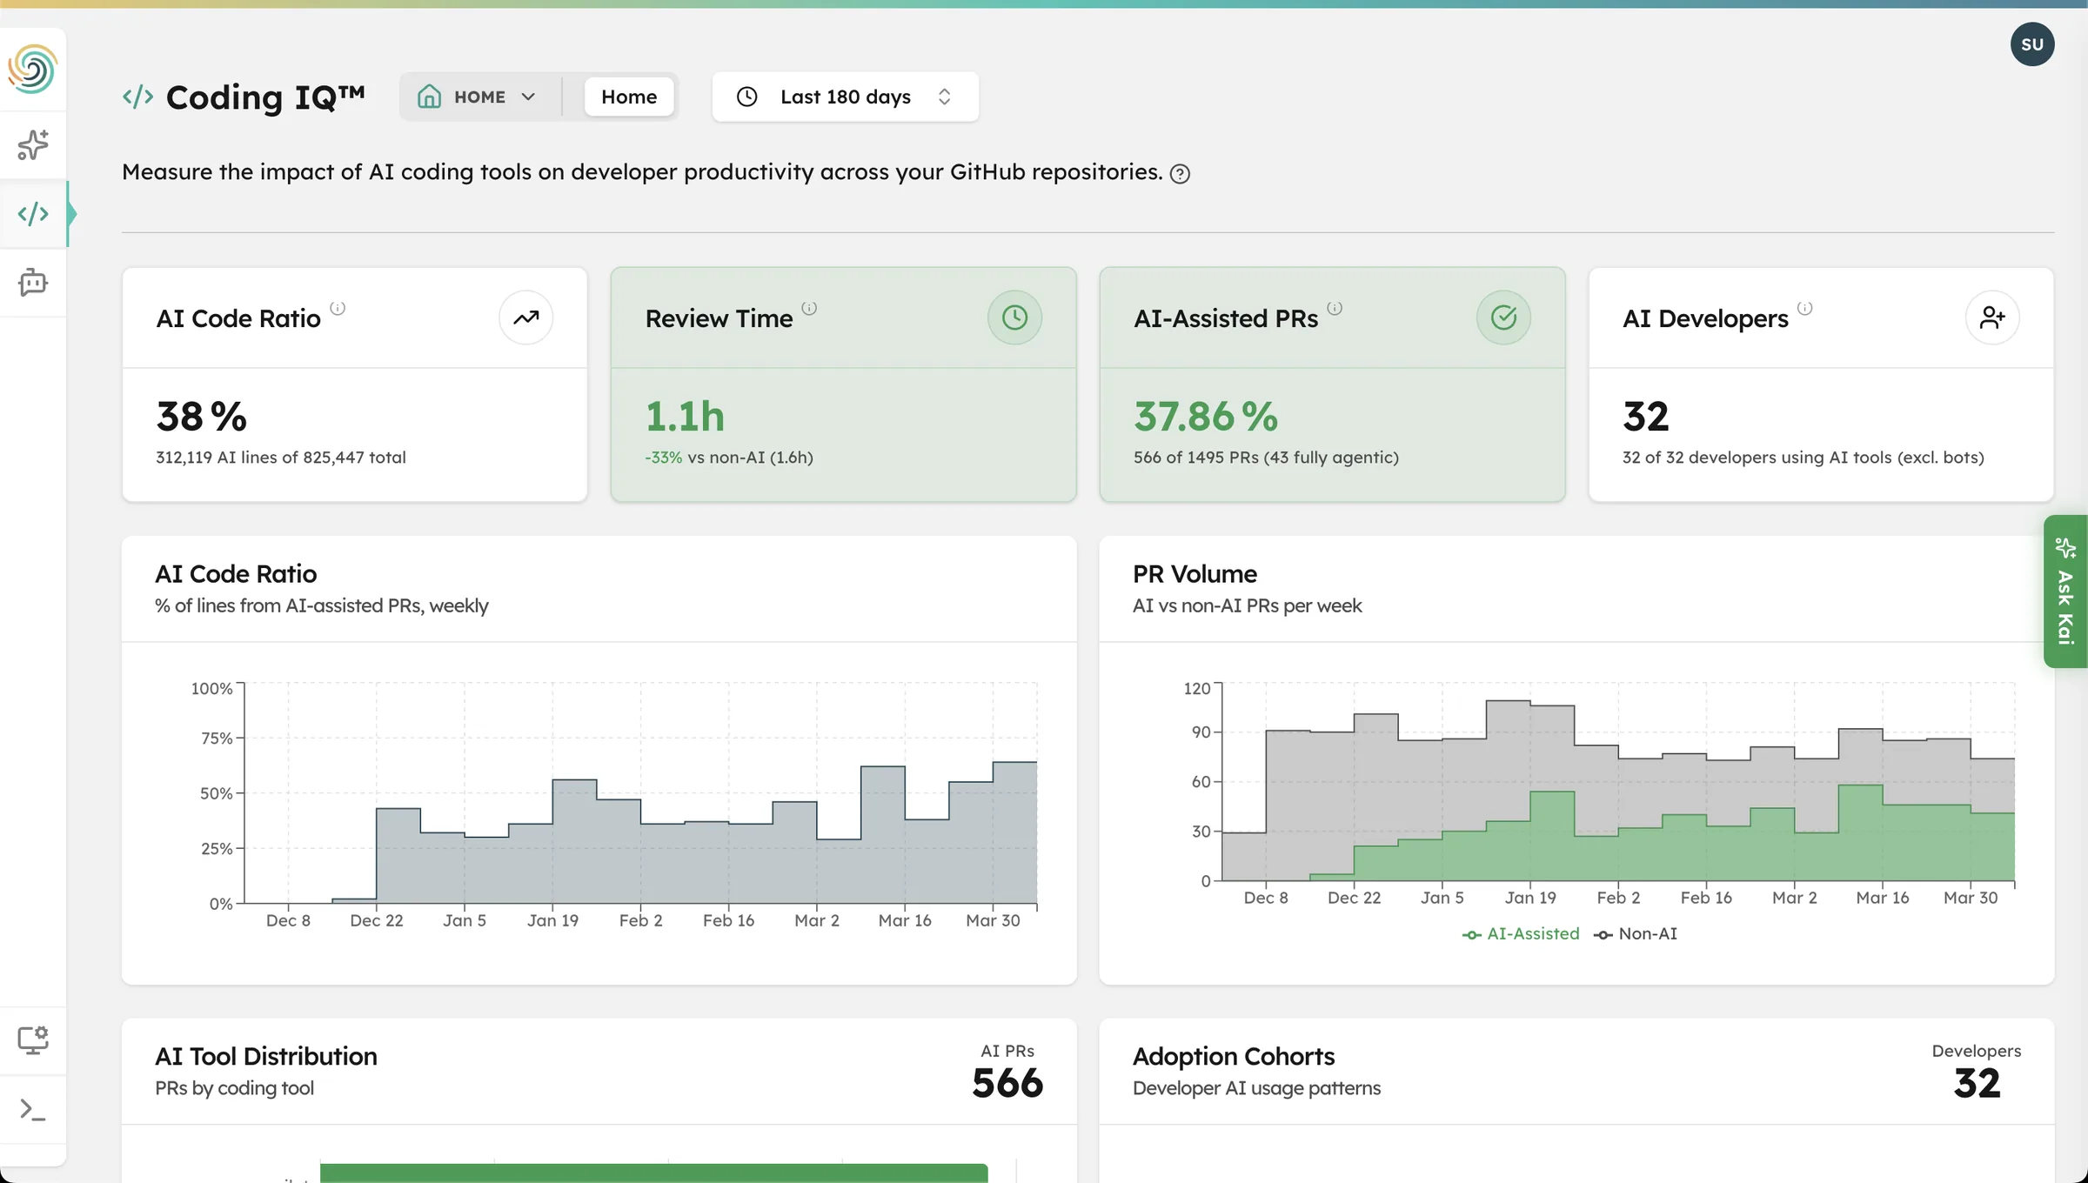This screenshot has height=1183, width=2088.
Task: Click the chat bot icon in the sidebar
Action: click(x=33, y=282)
